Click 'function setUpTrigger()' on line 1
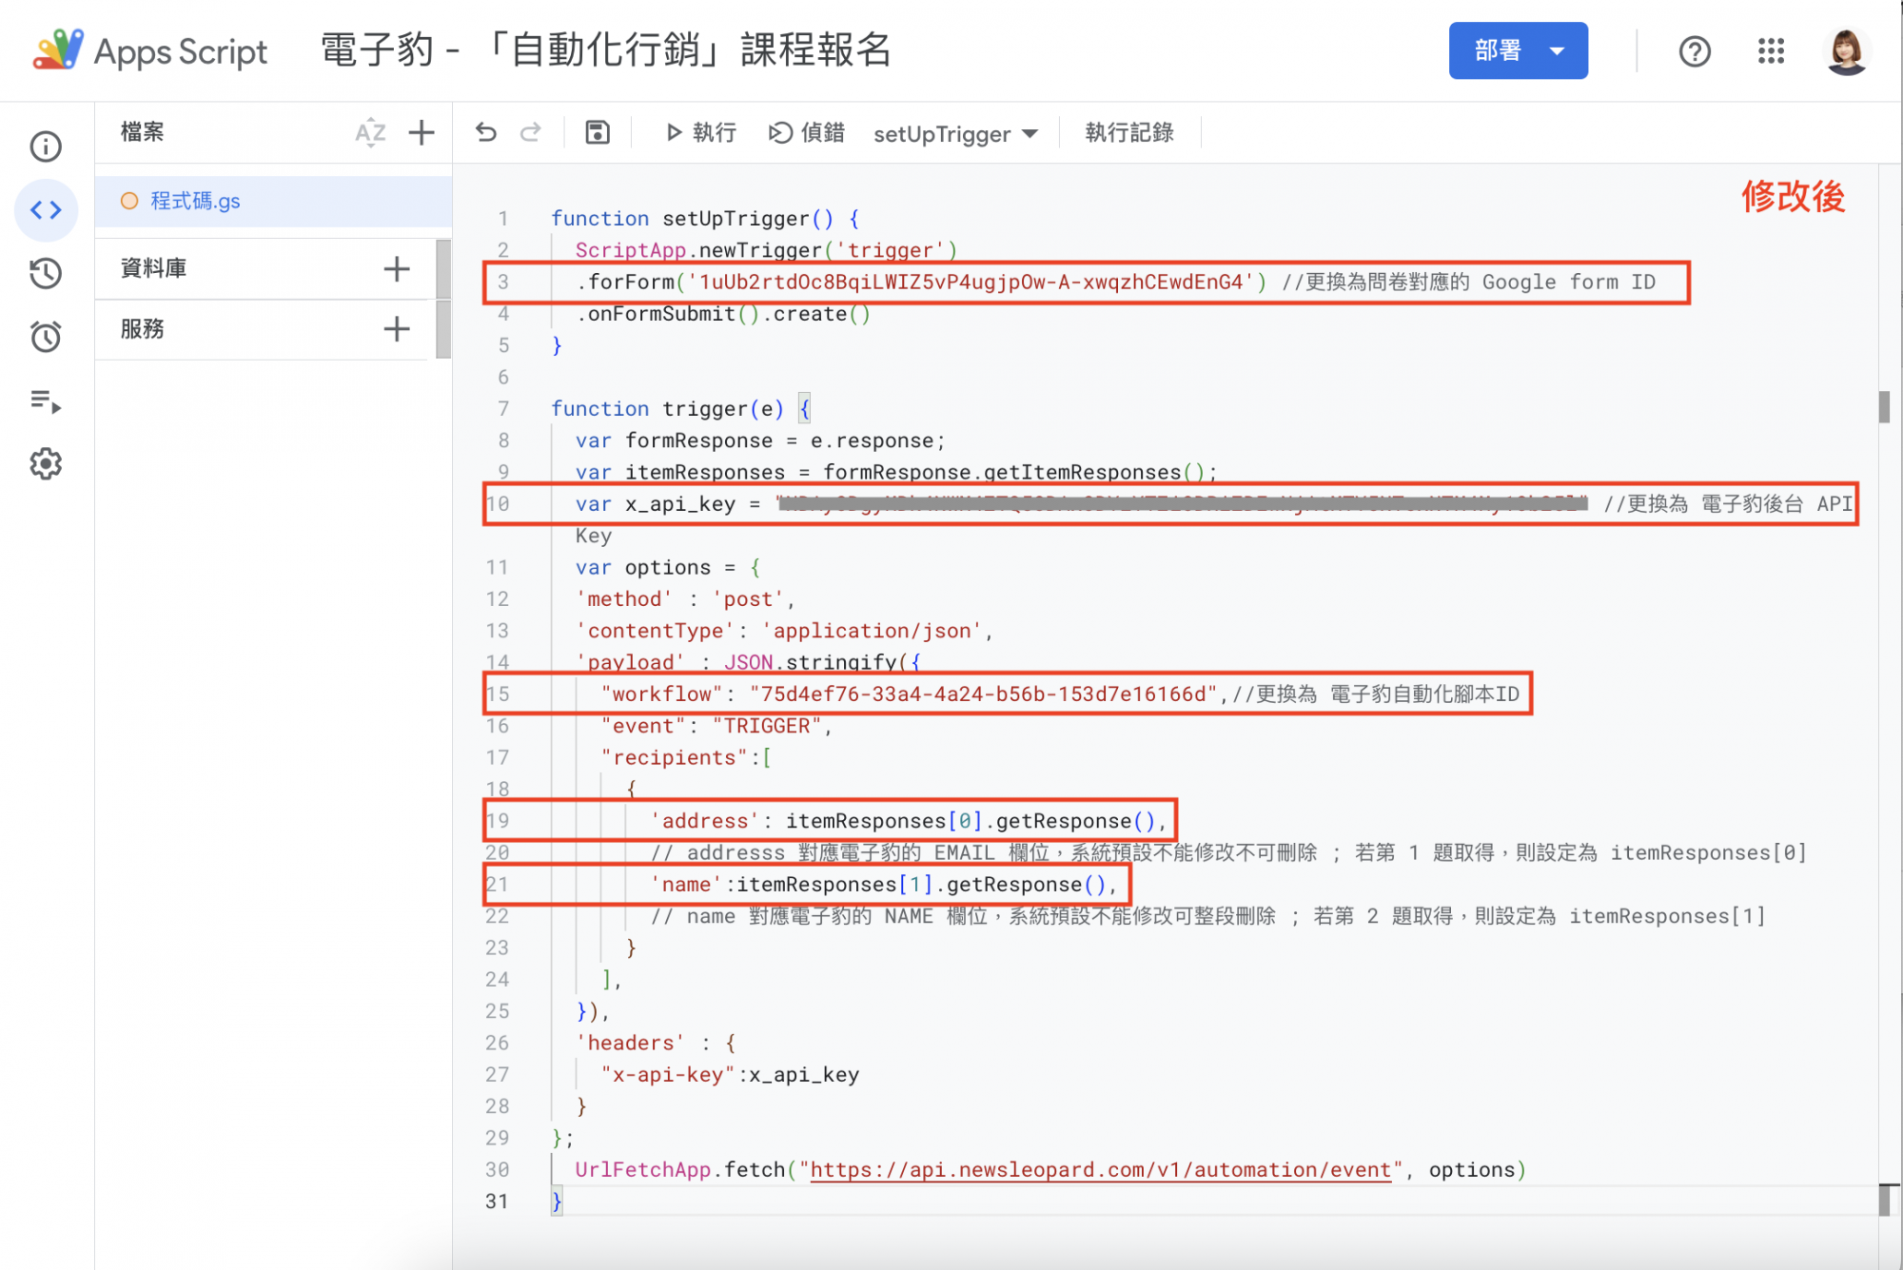 click(x=693, y=218)
